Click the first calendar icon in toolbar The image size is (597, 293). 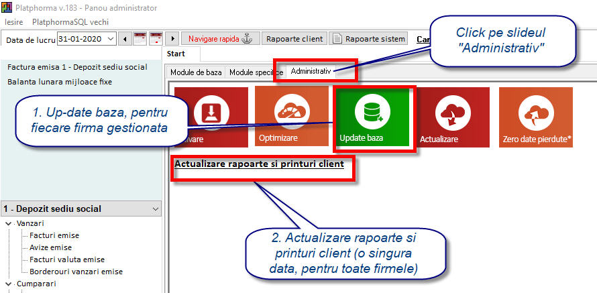click(x=140, y=39)
